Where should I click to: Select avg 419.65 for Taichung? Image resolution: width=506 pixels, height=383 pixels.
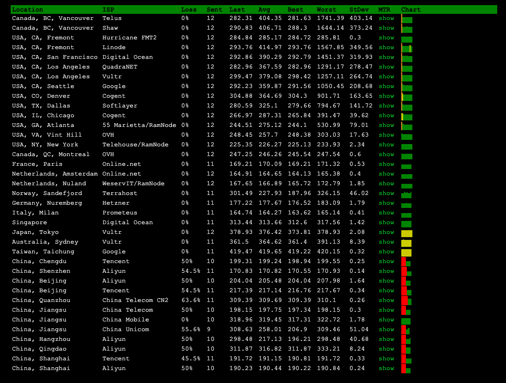click(270, 251)
